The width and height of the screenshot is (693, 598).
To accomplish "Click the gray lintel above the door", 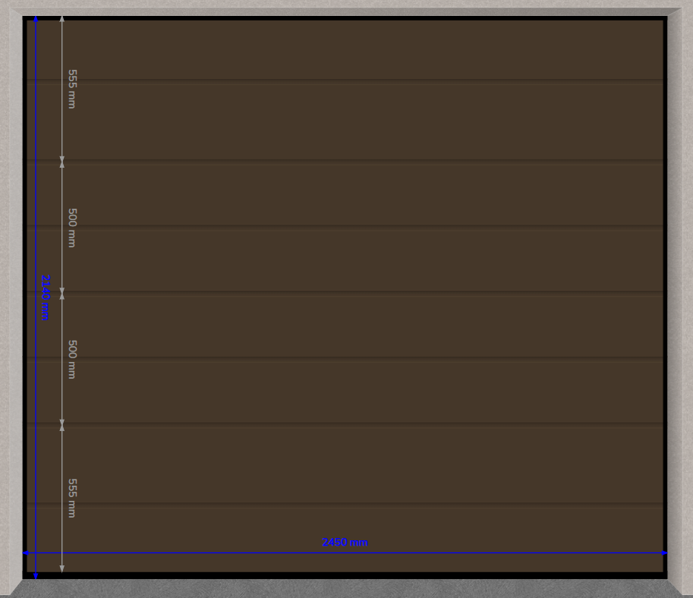I will (x=346, y=9).
